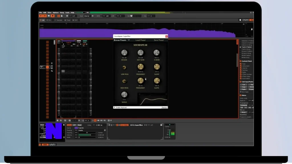Open the Options menu

[56, 13]
